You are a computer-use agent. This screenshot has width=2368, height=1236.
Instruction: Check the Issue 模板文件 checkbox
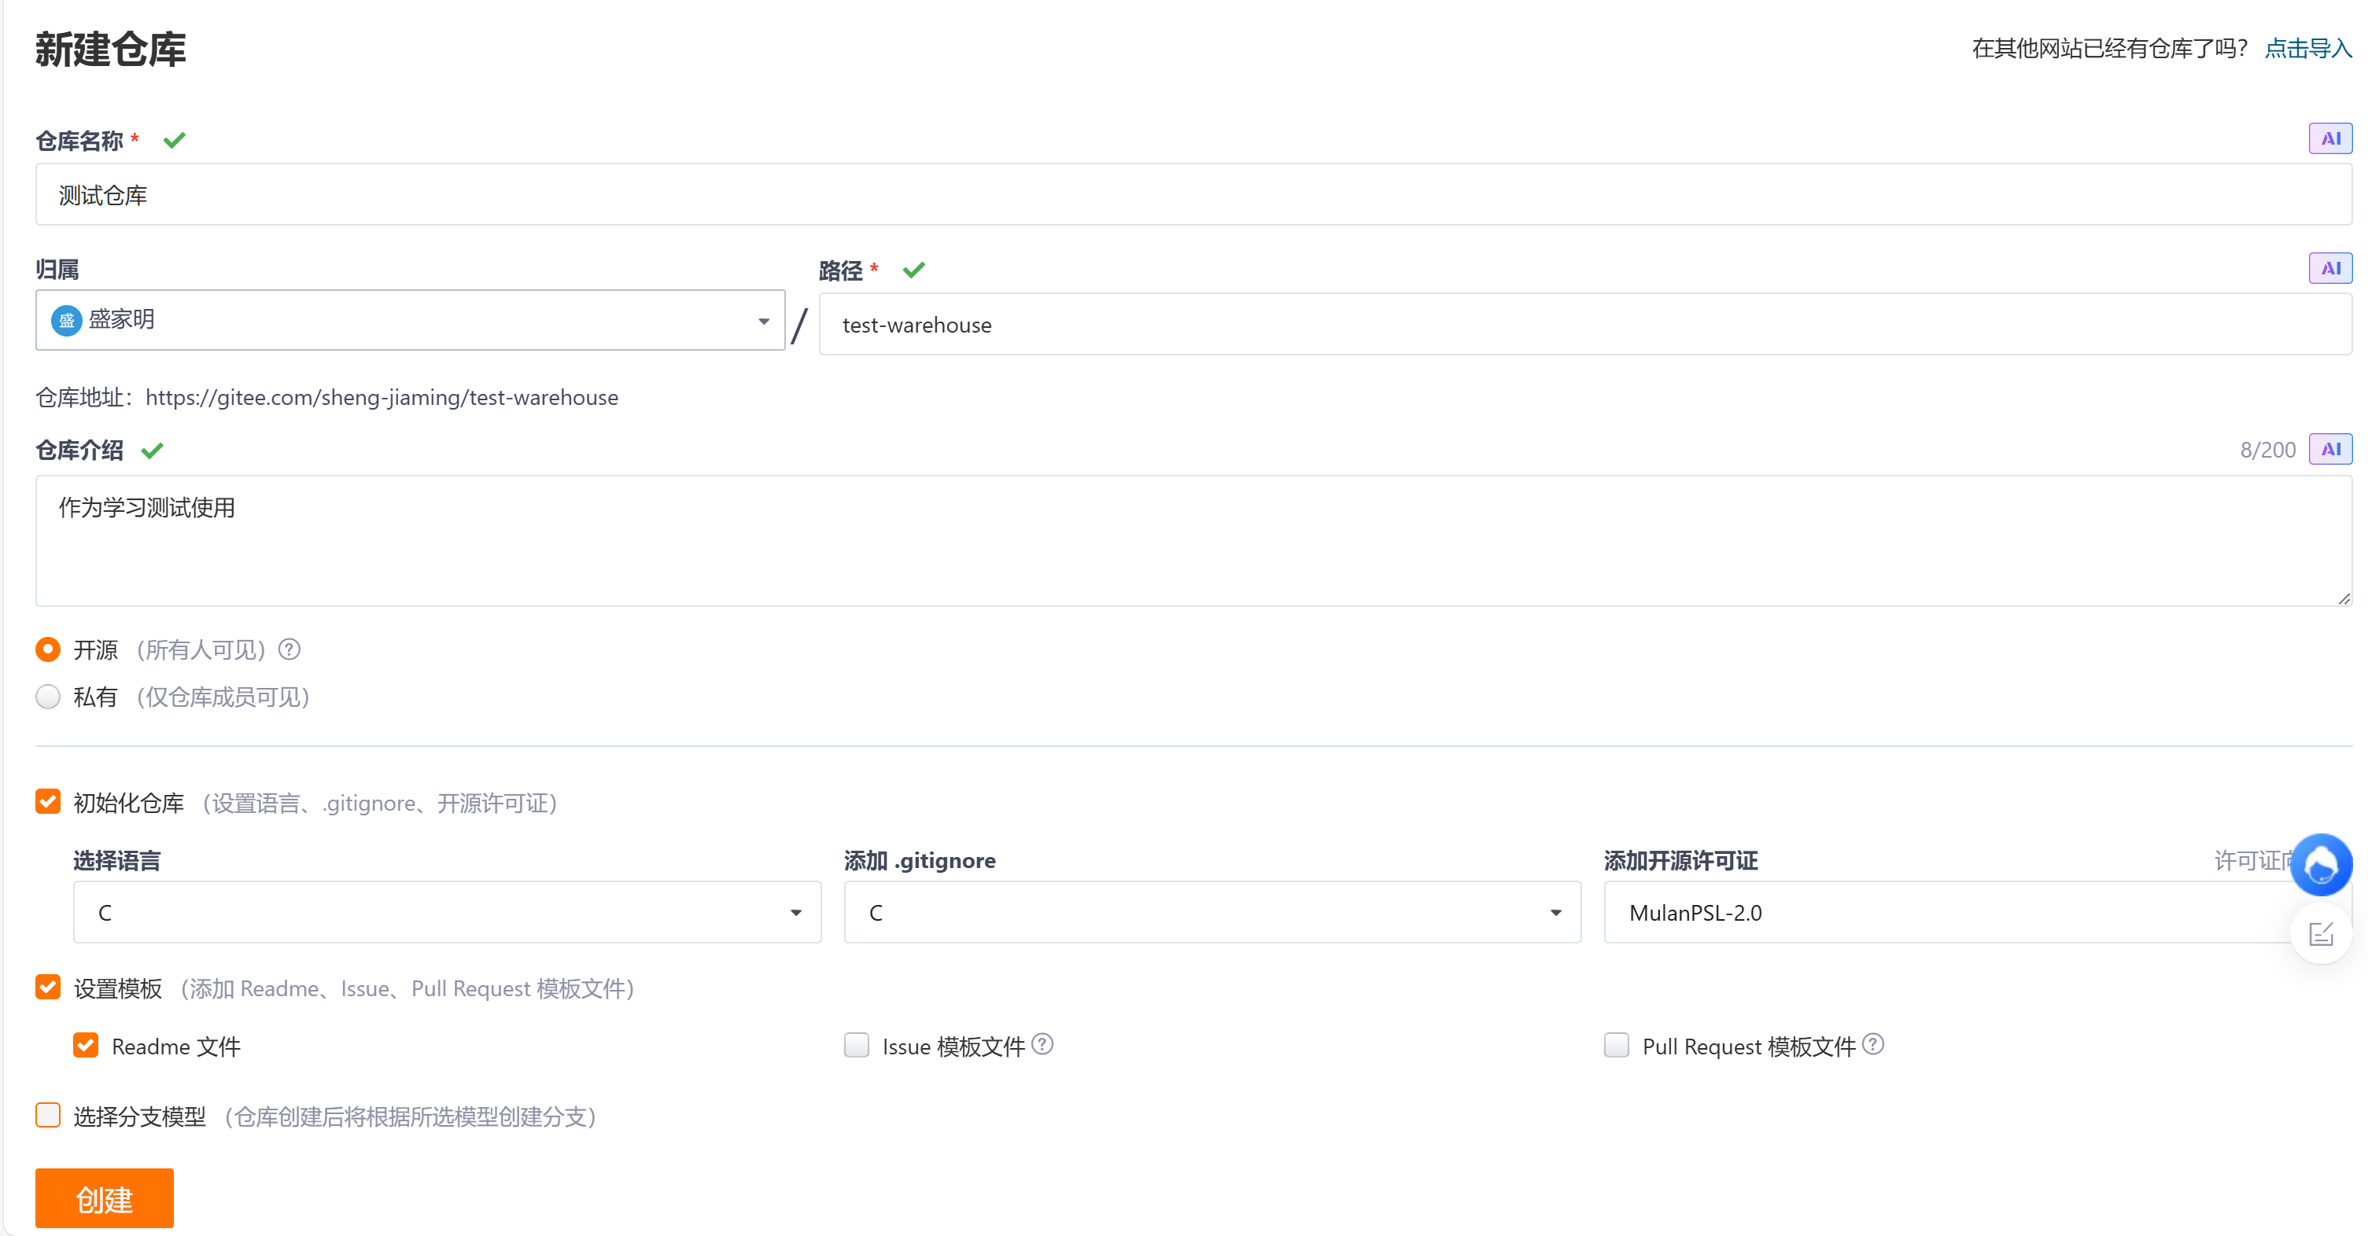coord(856,1045)
